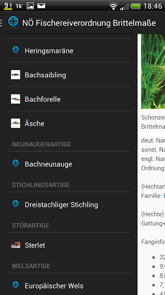Tap the Äsche fish thumbnail icon
The width and height of the screenshot is (165, 295).
[16, 123]
